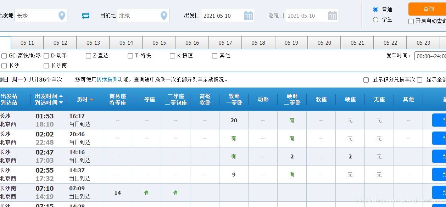Check the 长沙南 station filter
Screen dimensions: 446x207
click(46, 66)
